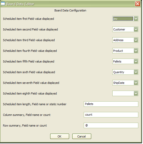This screenshot has height=144, width=143.
Task: Click the 'Board Data Configuration' heading text
Action: 70,10
